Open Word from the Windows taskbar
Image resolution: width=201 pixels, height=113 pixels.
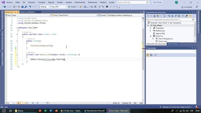[x=51, y=111]
